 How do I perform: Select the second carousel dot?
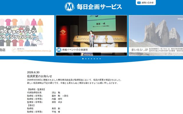[86, 59]
